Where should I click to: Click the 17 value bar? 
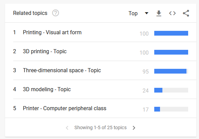tap(171, 109)
